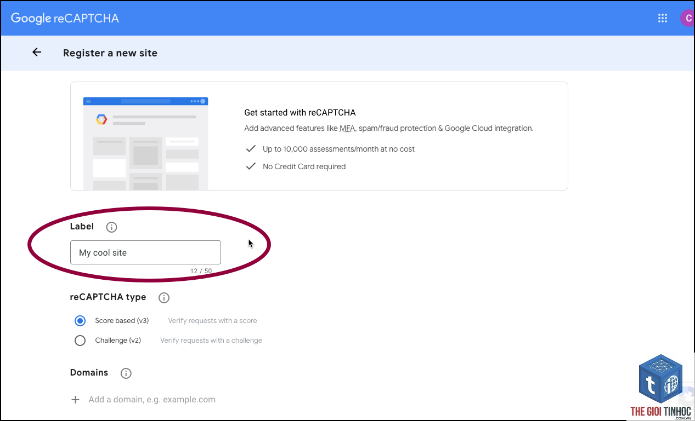Open the Google apps grid icon
The height and width of the screenshot is (421, 695).
point(662,18)
